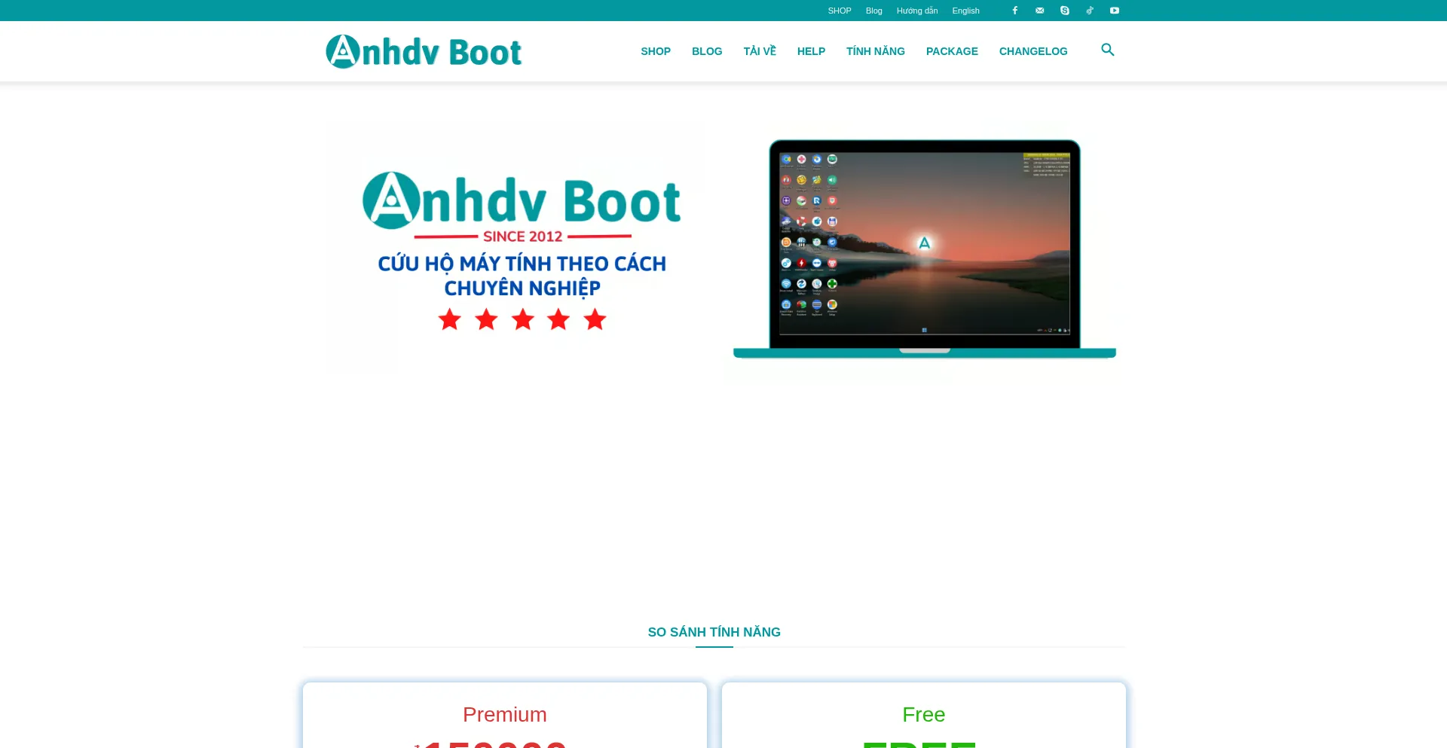1447x748 pixels.
Task: Navigate to PACKAGE menu item
Action: [x=952, y=51]
